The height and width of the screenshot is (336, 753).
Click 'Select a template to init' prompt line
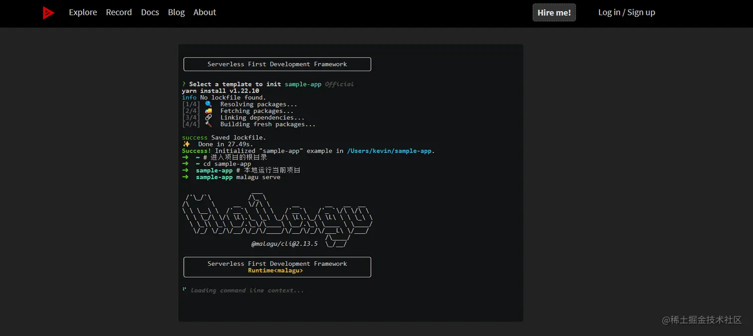pos(268,84)
